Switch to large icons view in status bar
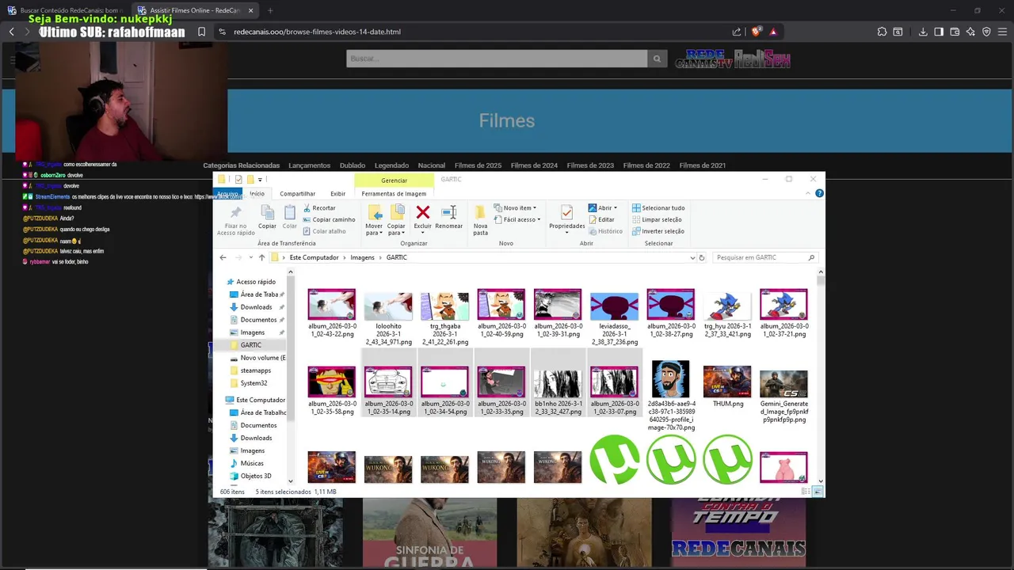 click(818, 492)
